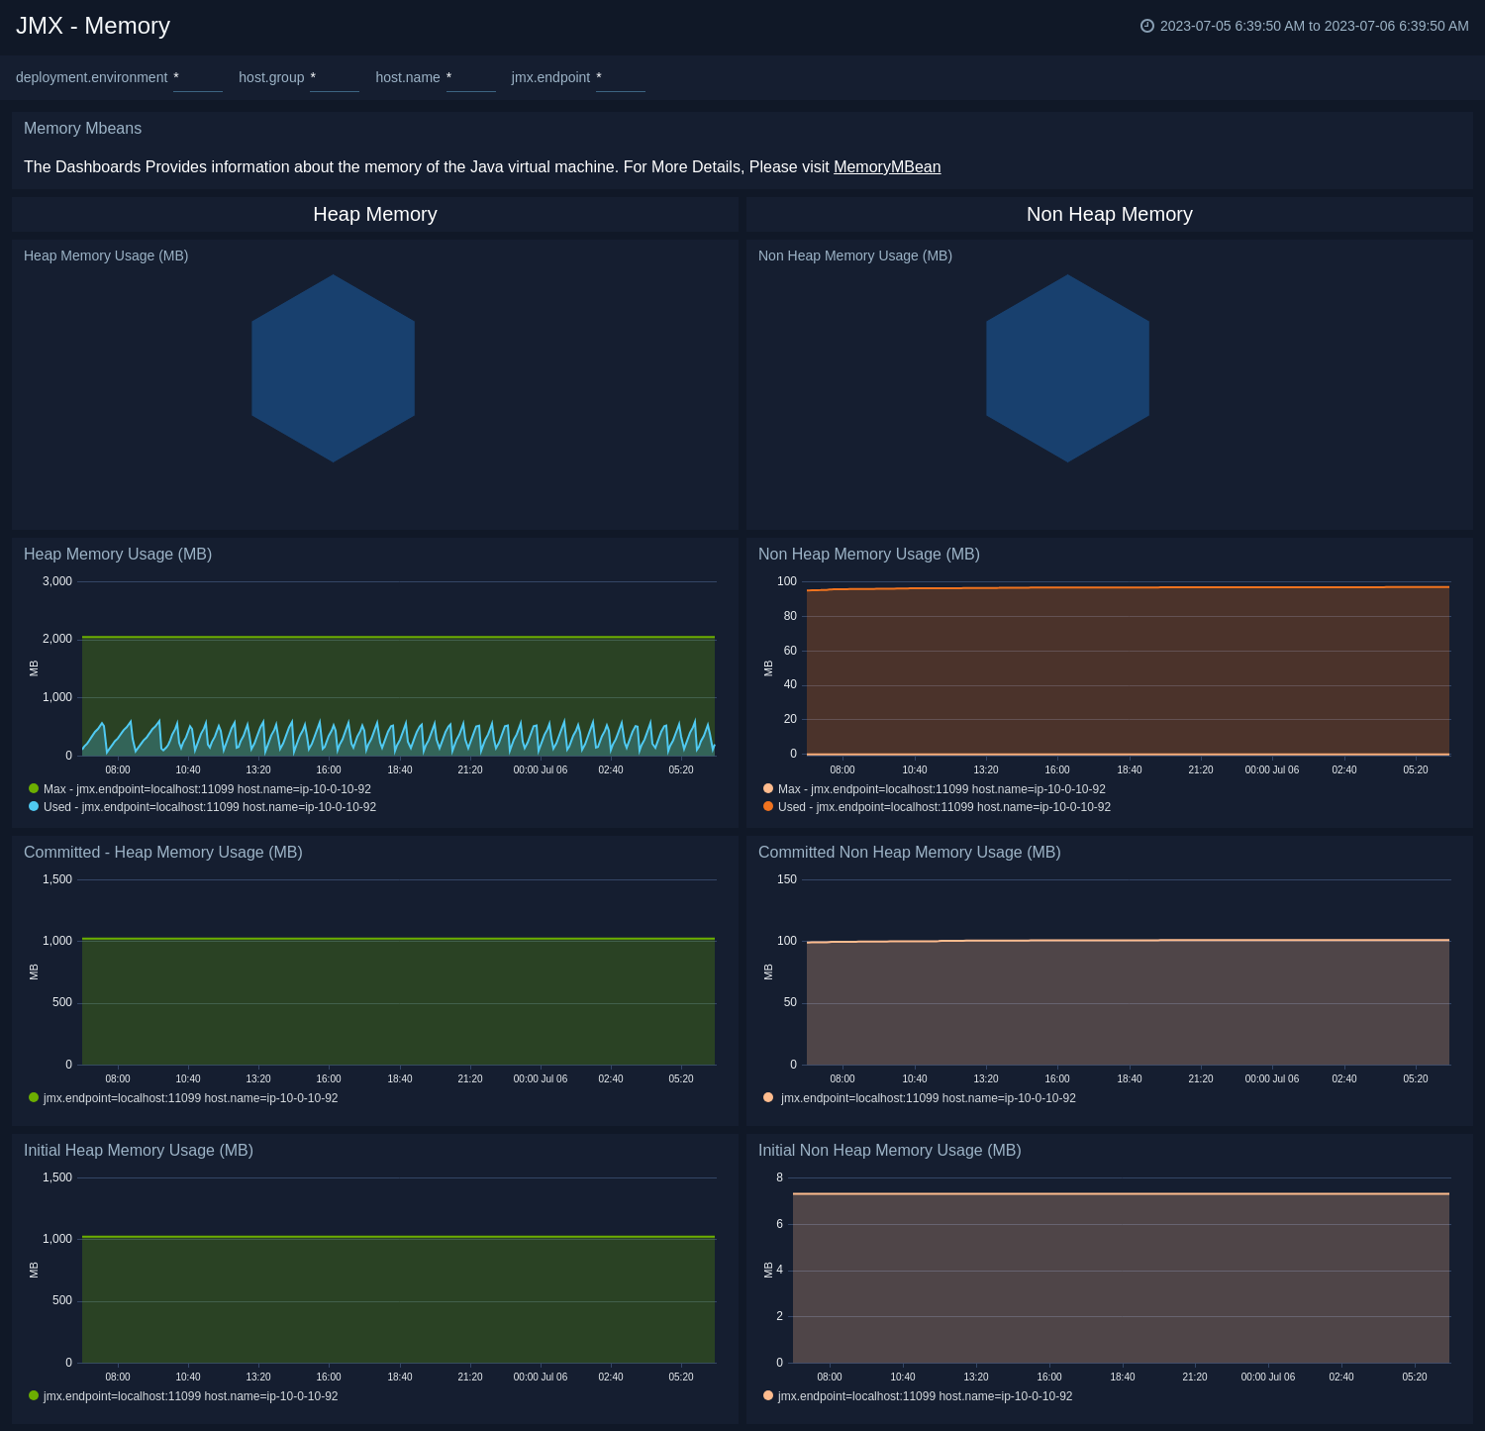Click Initial Non Heap Memory Usage (MB) title

[890, 1151]
